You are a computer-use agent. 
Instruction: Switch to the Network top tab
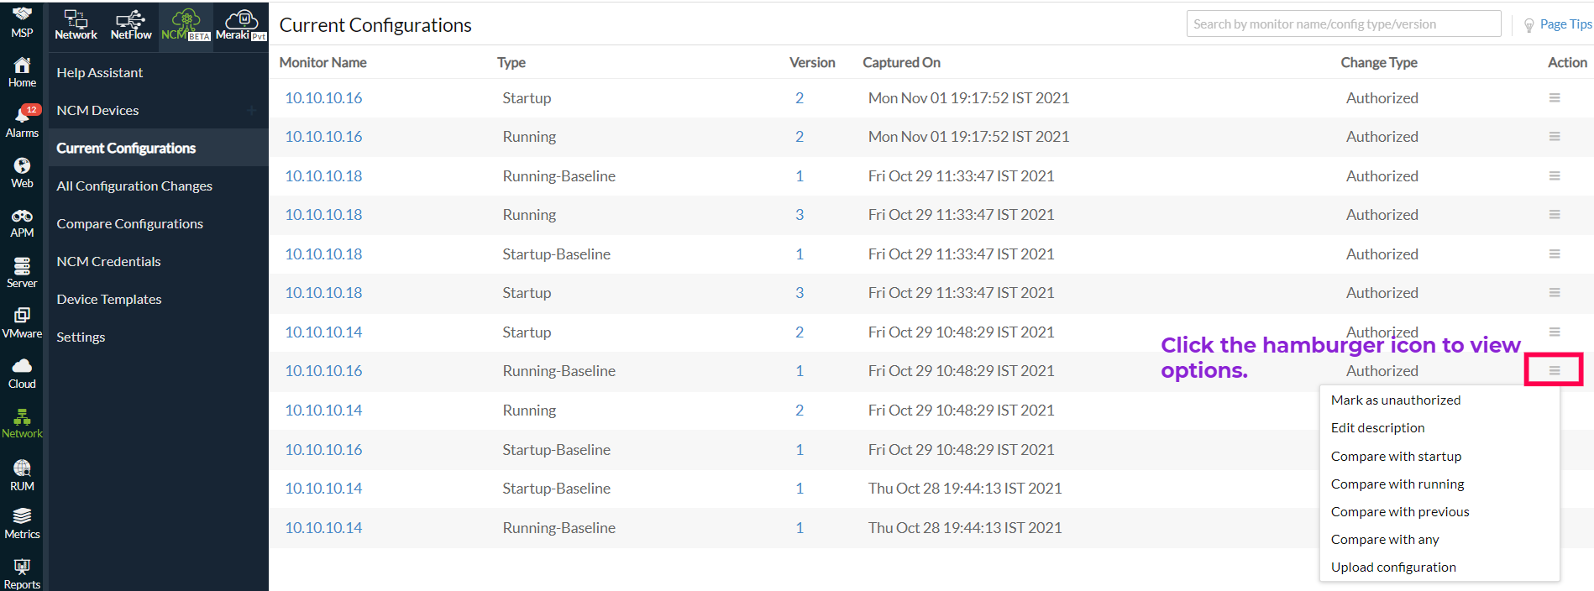click(x=76, y=25)
